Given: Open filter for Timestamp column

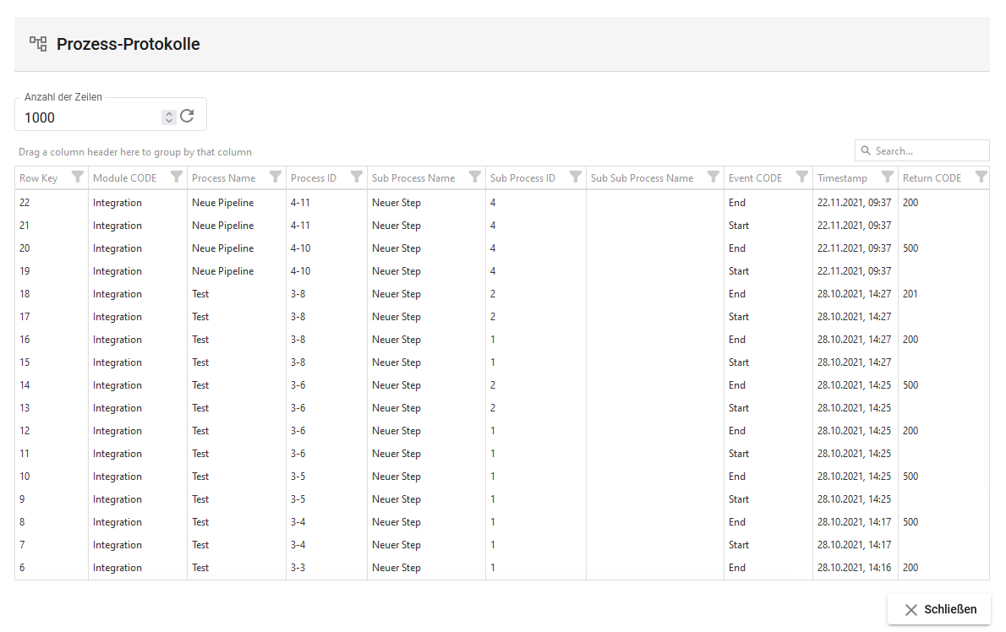Looking at the screenshot, I should (x=888, y=177).
